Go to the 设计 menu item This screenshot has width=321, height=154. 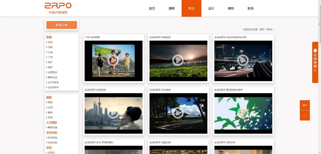pyautogui.click(x=211, y=9)
